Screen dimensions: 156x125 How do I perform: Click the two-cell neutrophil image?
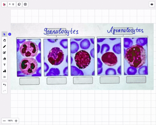(29, 58)
